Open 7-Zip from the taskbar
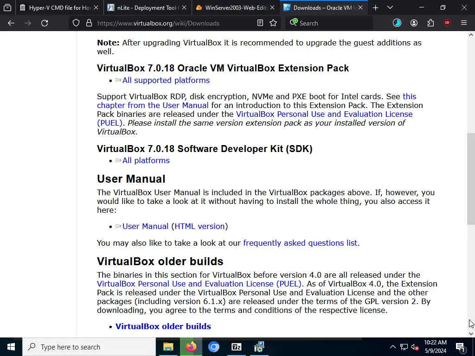This screenshot has height=356, width=475. coord(236,347)
